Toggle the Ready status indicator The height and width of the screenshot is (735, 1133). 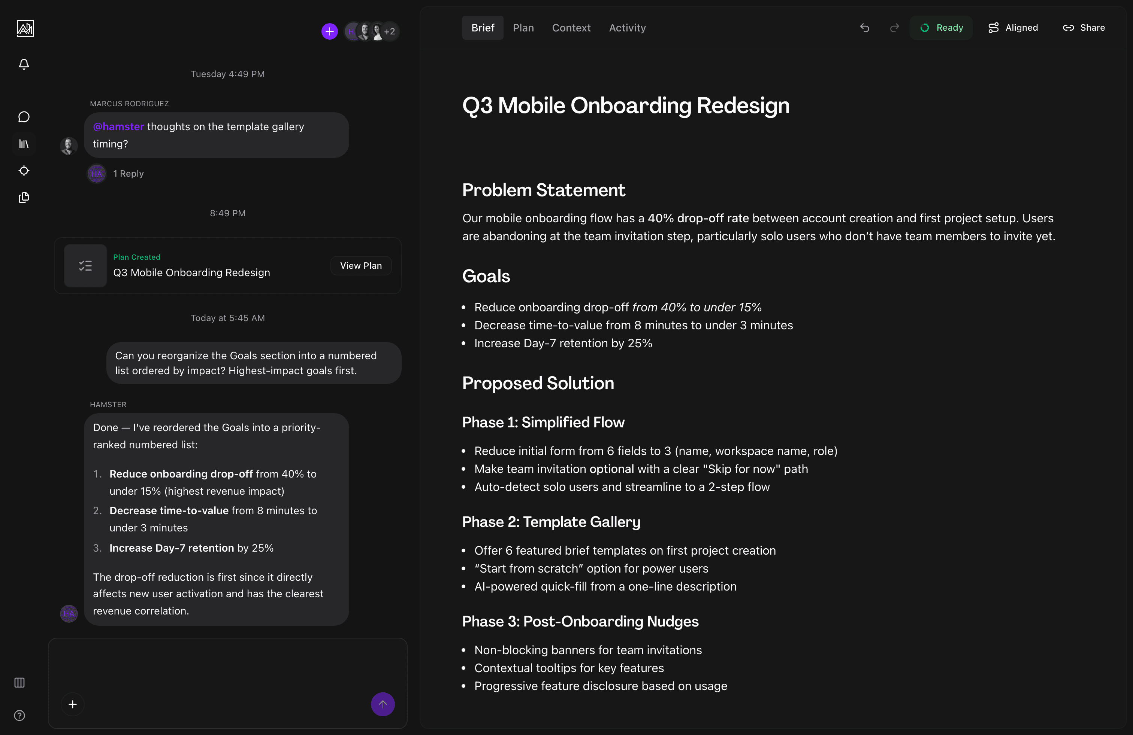coord(941,28)
